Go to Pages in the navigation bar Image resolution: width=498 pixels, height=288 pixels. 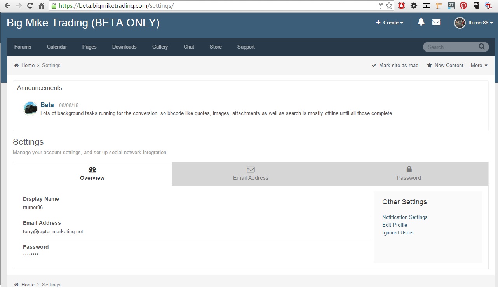89,47
